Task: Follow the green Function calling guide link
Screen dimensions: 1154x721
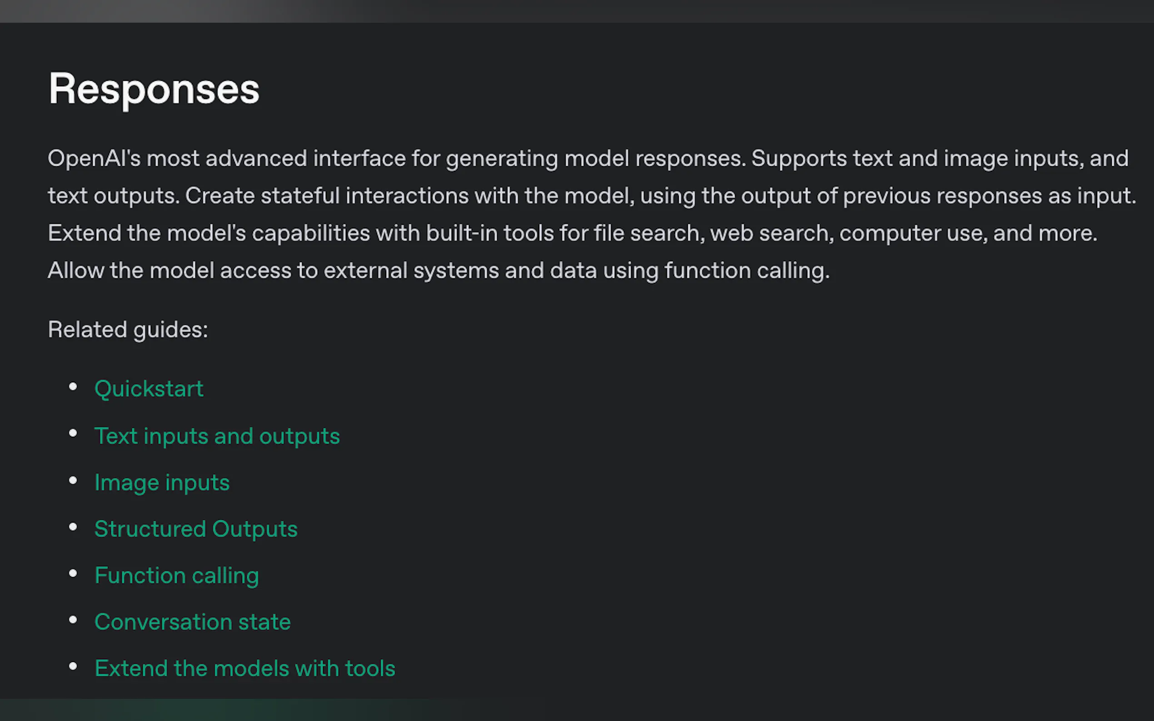Action: point(177,576)
